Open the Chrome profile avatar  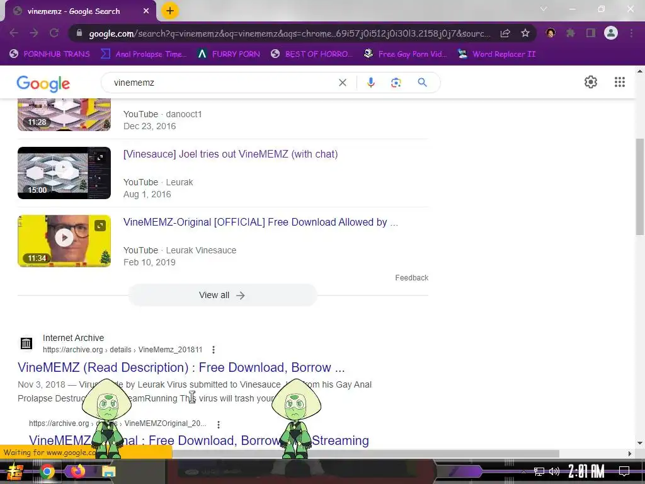tap(611, 33)
